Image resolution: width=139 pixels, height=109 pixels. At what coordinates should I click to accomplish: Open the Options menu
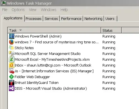click(x=18, y=10)
